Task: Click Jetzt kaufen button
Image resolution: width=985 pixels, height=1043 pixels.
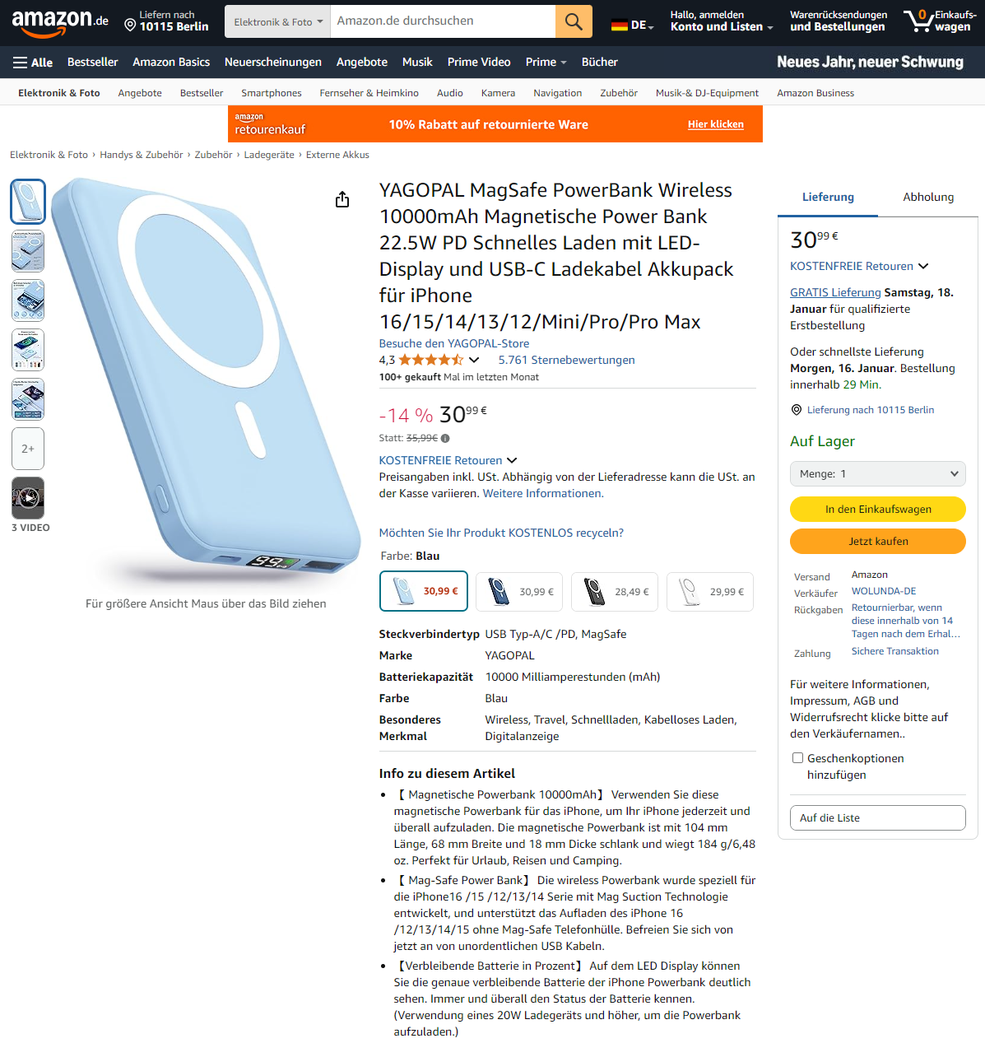Action: click(x=878, y=542)
